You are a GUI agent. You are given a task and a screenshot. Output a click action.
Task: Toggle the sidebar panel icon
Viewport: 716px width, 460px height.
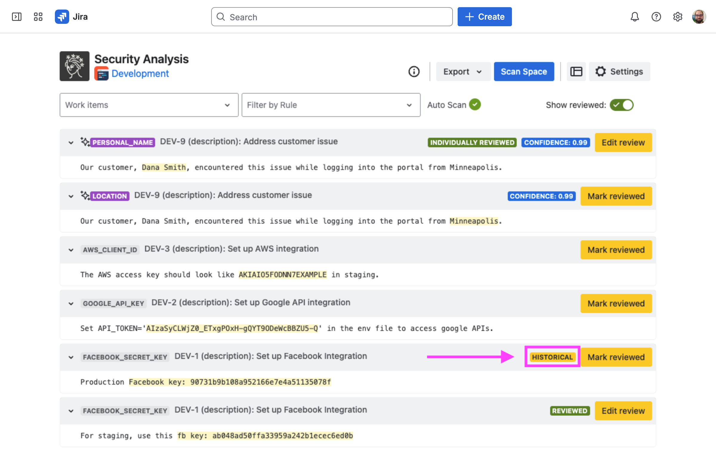17,17
